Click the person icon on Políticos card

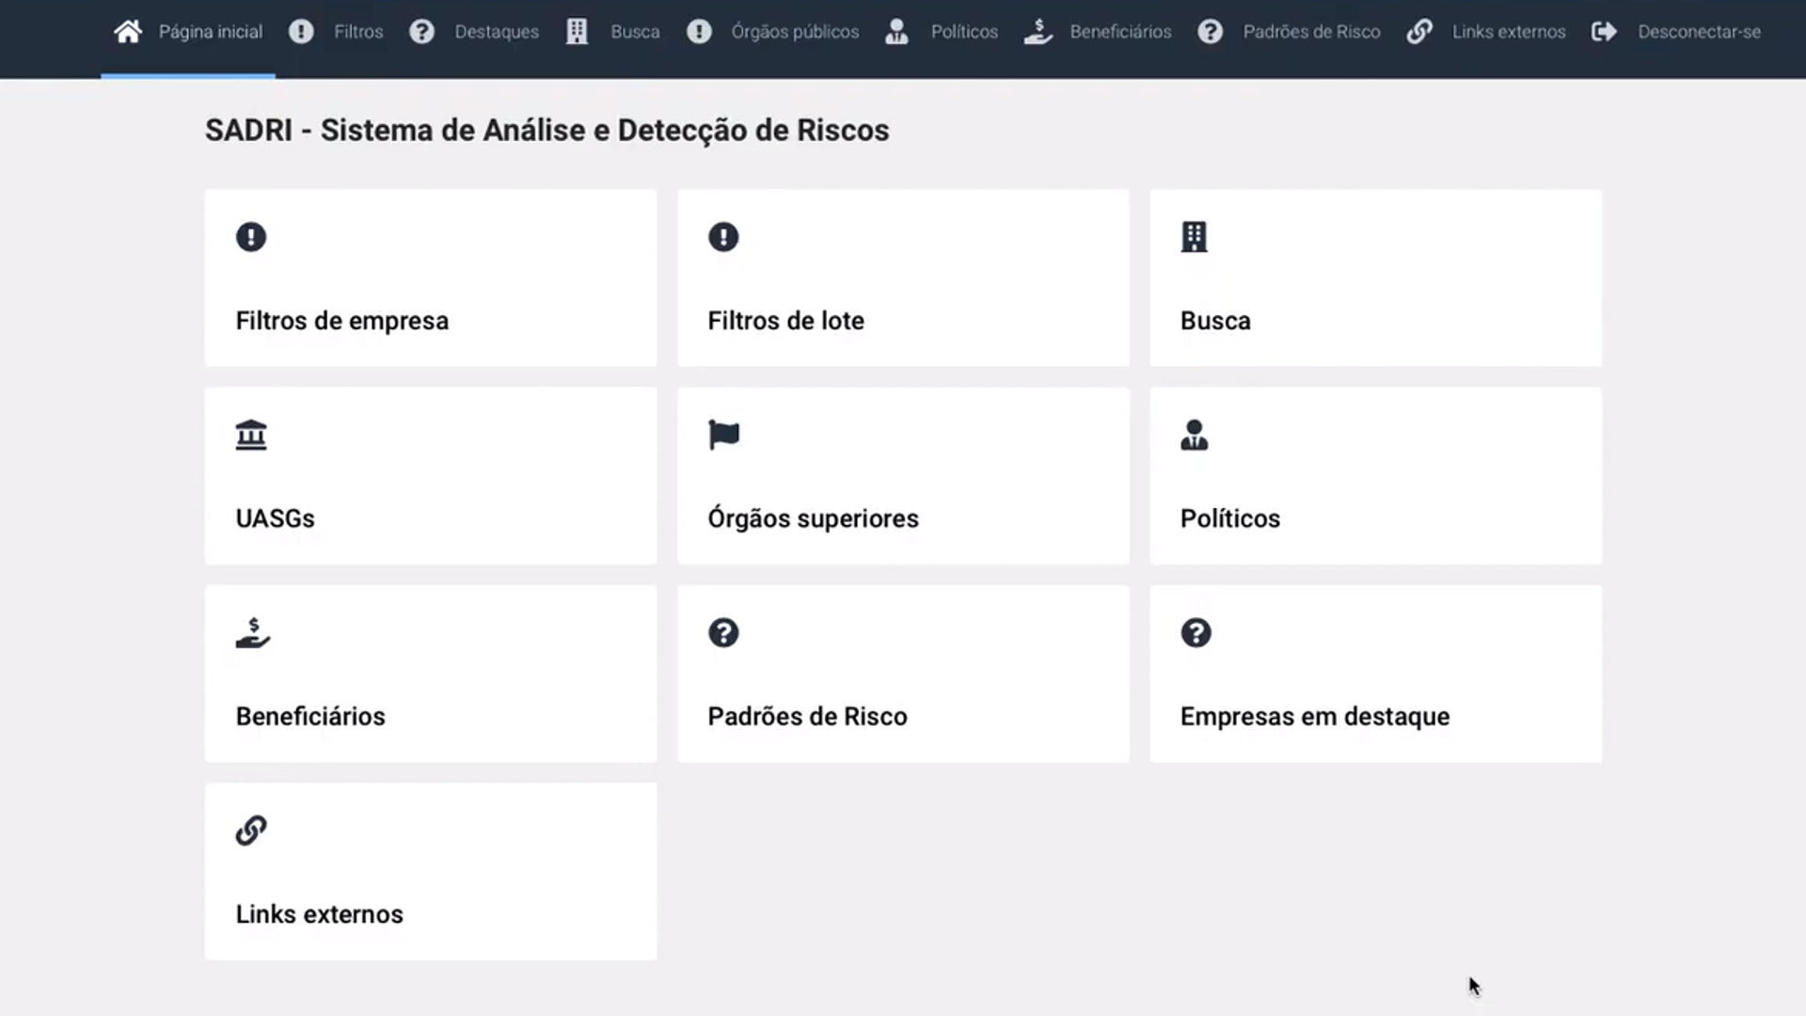click(x=1195, y=435)
